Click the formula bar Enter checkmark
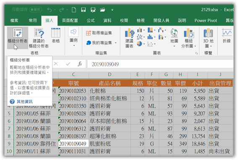Image resolution: width=238 pixels, height=160 pixels. (x=68, y=64)
